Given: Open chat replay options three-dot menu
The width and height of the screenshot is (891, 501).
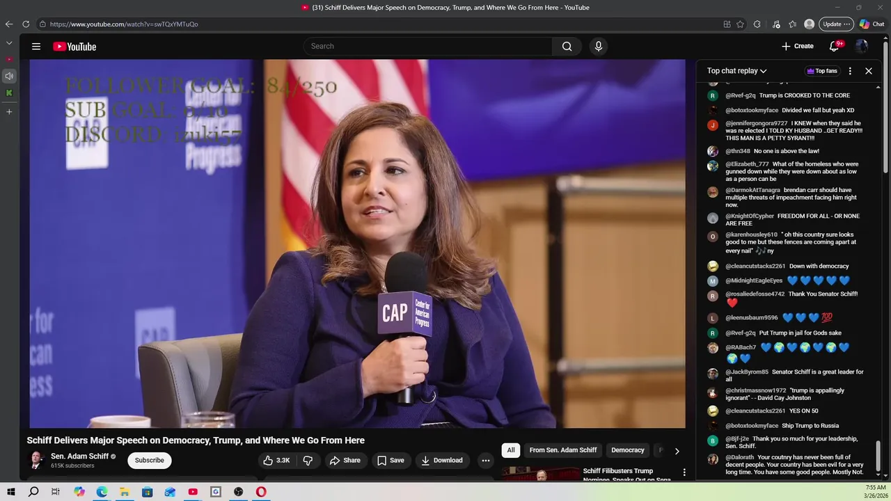Looking at the screenshot, I should (x=850, y=71).
